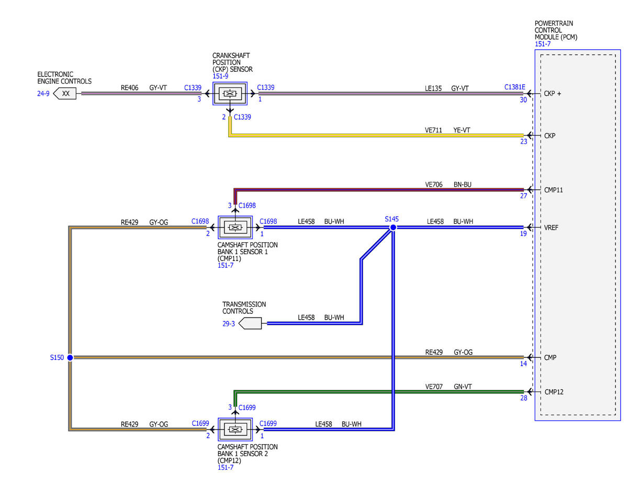Select the S150 splice dot
This screenshot has width=628, height=485.
pyautogui.click(x=70, y=357)
